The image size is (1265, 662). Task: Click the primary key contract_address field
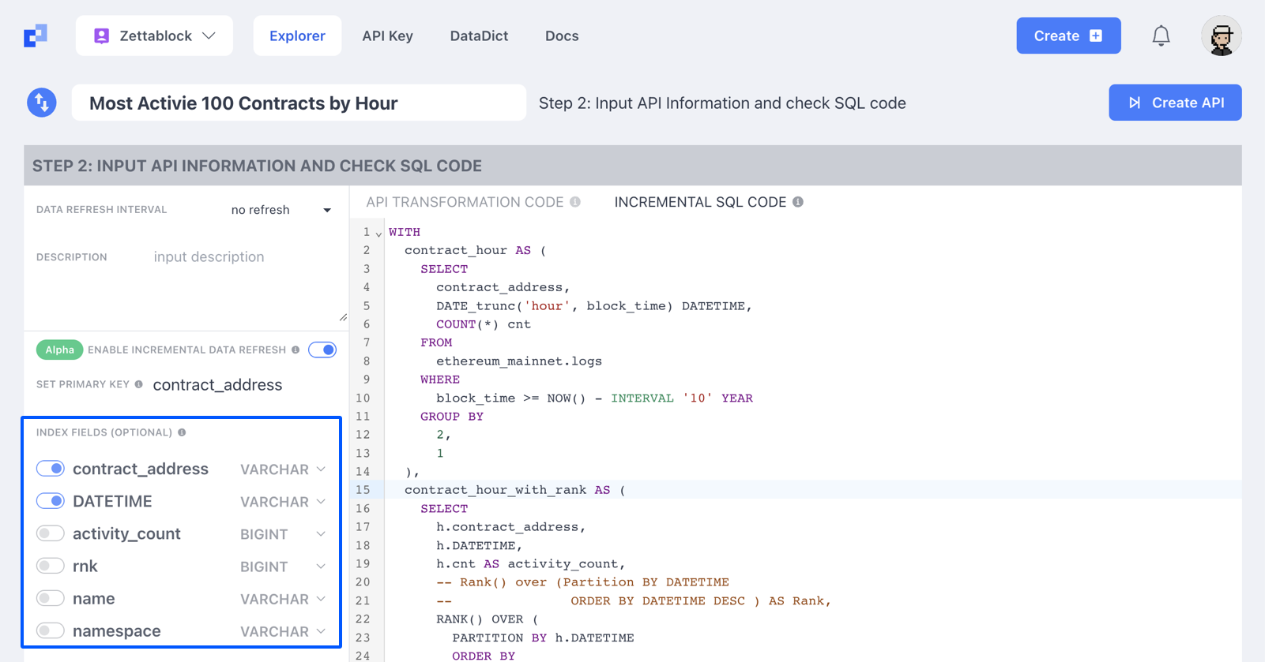click(217, 385)
